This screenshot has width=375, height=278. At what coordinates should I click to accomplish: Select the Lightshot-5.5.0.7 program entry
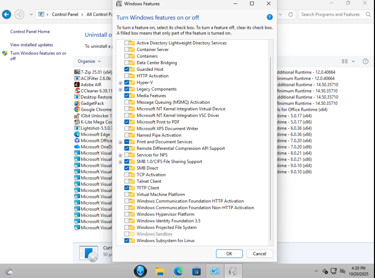coord(93,128)
